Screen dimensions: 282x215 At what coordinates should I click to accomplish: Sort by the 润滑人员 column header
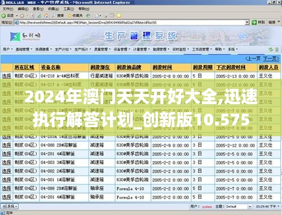(268, 67)
